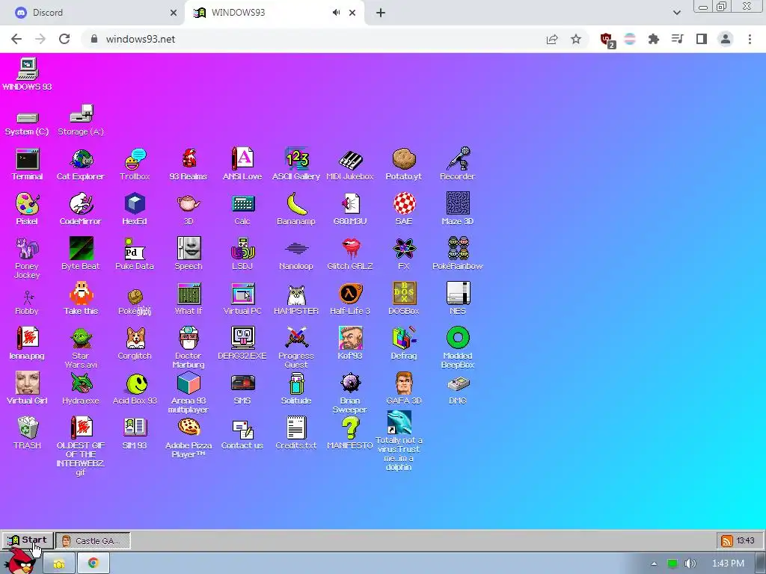This screenshot has width=766, height=574.
Task: Switch to the WINDOWS93 browser tab
Action: (275, 13)
